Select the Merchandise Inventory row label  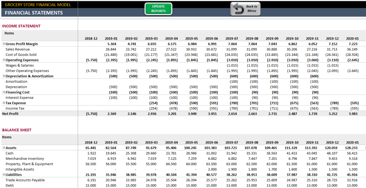click(25, 158)
